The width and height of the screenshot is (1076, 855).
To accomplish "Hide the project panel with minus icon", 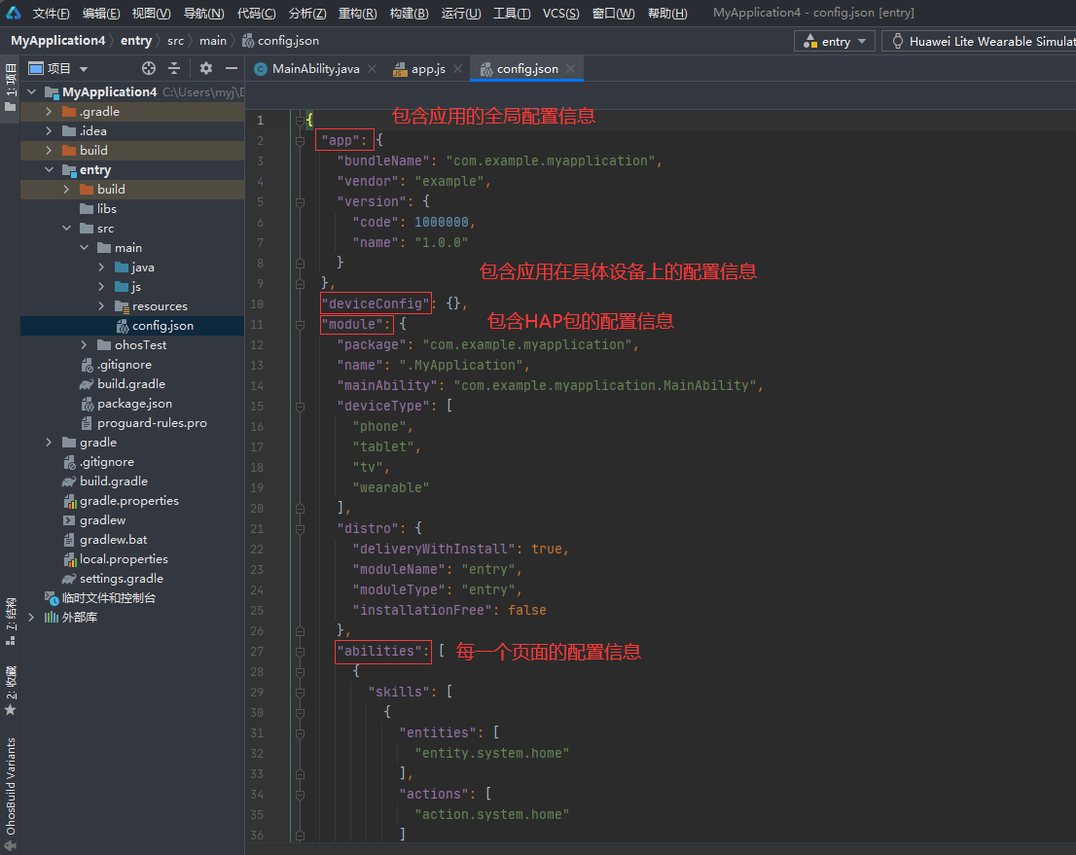I will [232, 68].
